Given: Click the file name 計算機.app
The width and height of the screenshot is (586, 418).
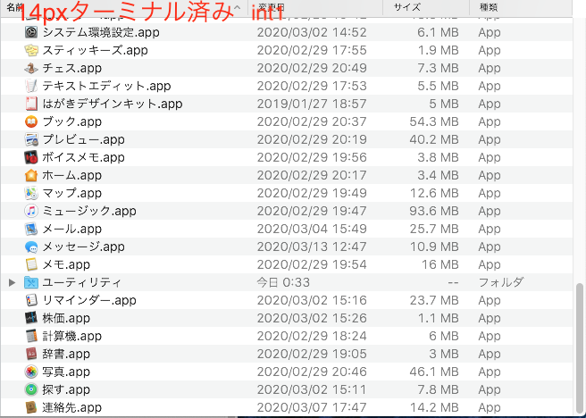Looking at the screenshot, I should tap(71, 336).
